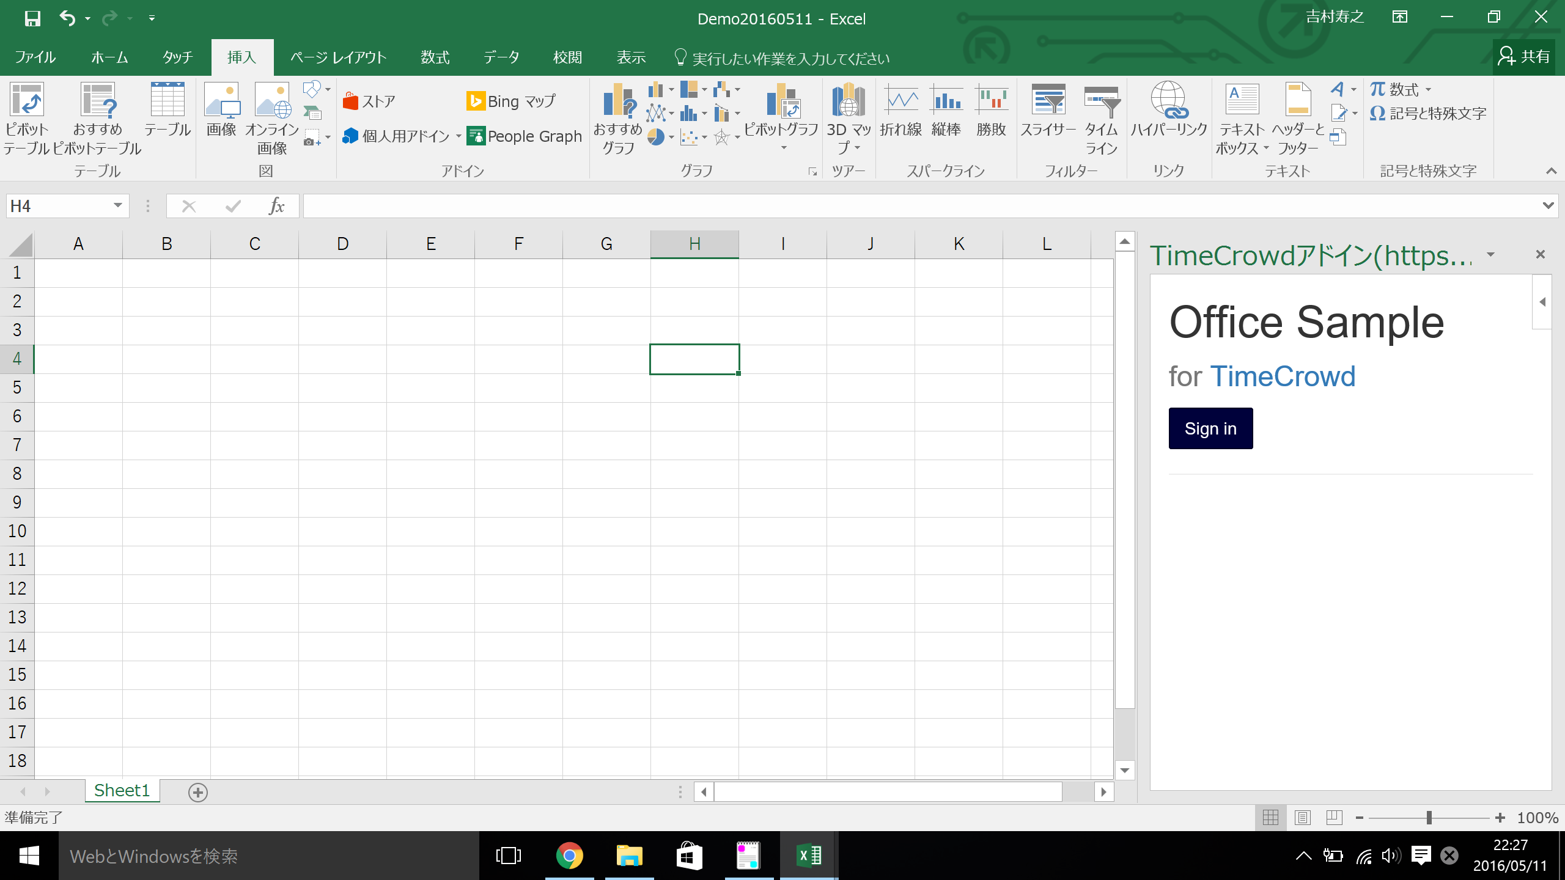The image size is (1565, 880).
Task: Open the Office Store add-ins
Action: coord(369,101)
